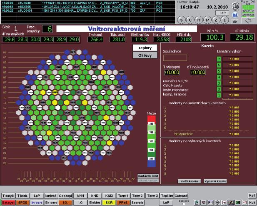Switch to the Elektro section

pos(95,203)
